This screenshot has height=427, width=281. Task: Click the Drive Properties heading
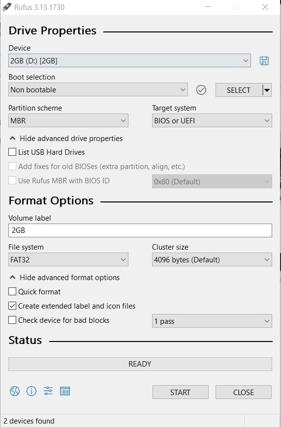click(52, 30)
